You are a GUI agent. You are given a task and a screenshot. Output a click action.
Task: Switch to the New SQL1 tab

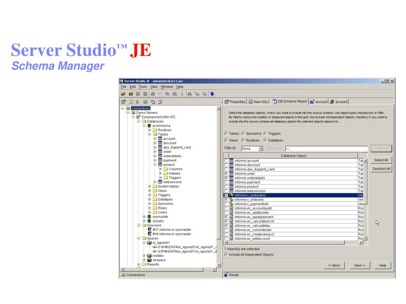259,102
